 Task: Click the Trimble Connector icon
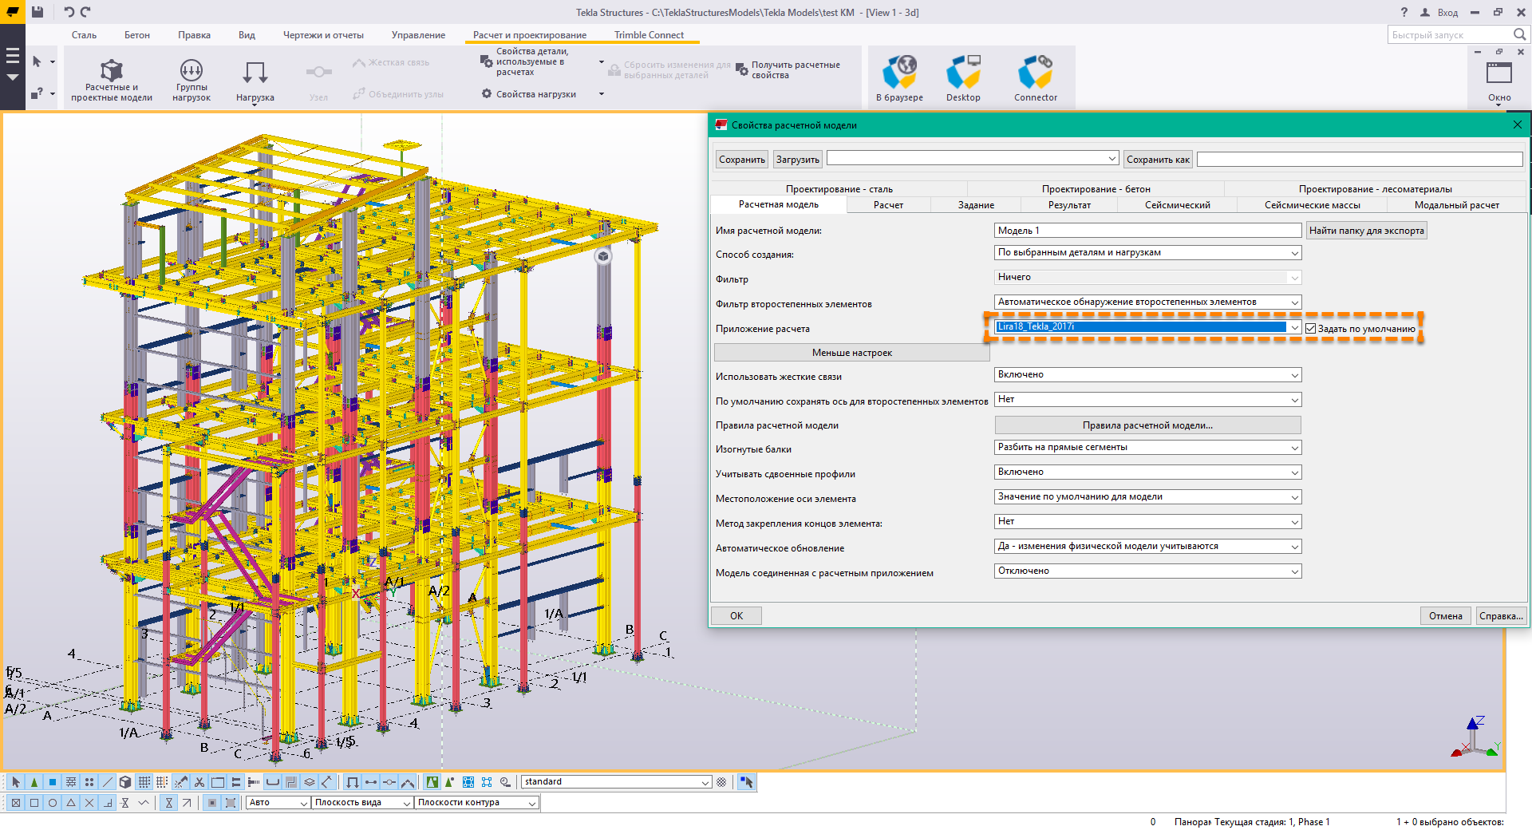[1035, 78]
